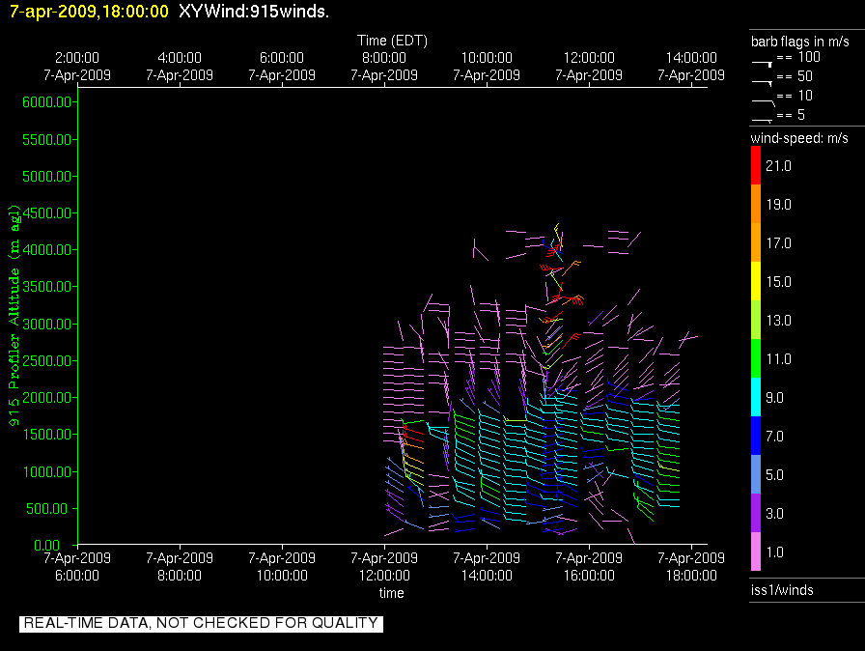
Task: Click the top axis 8:00:00 time label
Action: 384,58
